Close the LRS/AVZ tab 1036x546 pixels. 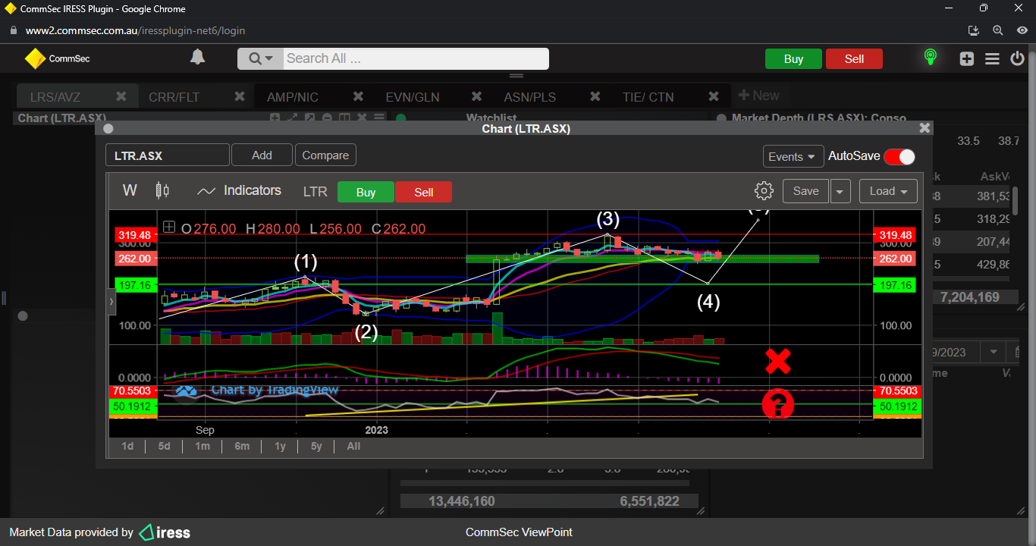click(121, 96)
